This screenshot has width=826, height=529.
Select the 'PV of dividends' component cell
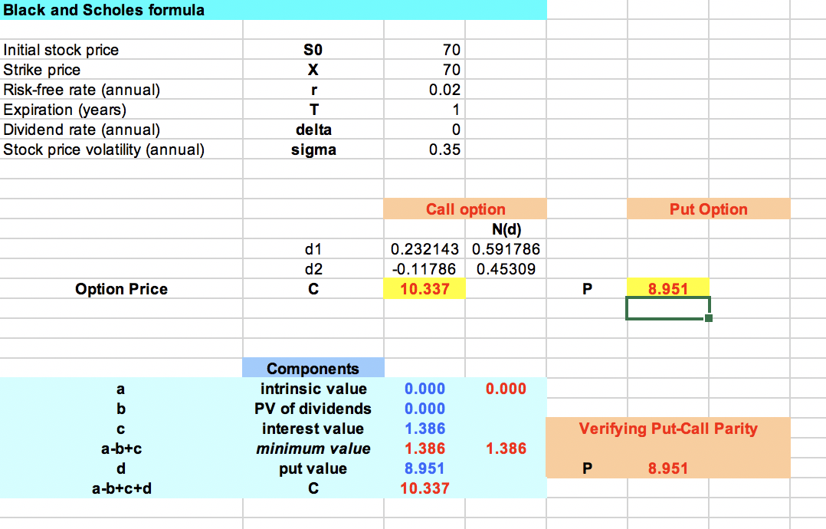313,409
